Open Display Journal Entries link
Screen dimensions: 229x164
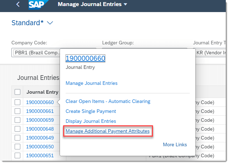tap(91, 121)
